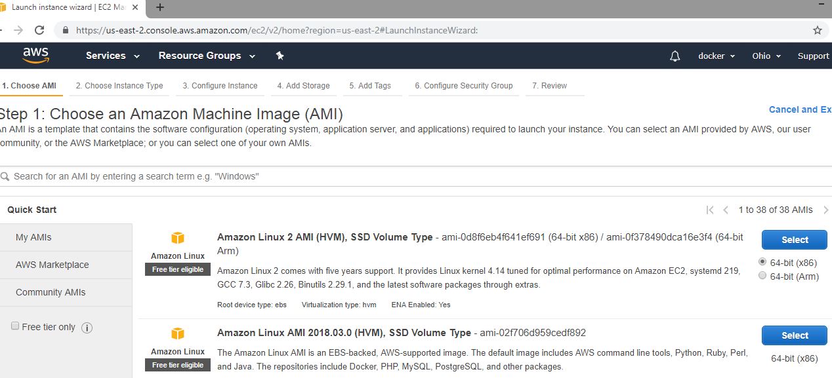
Task: Go to step 2 Choose Instance Type
Action: pyautogui.click(x=119, y=86)
